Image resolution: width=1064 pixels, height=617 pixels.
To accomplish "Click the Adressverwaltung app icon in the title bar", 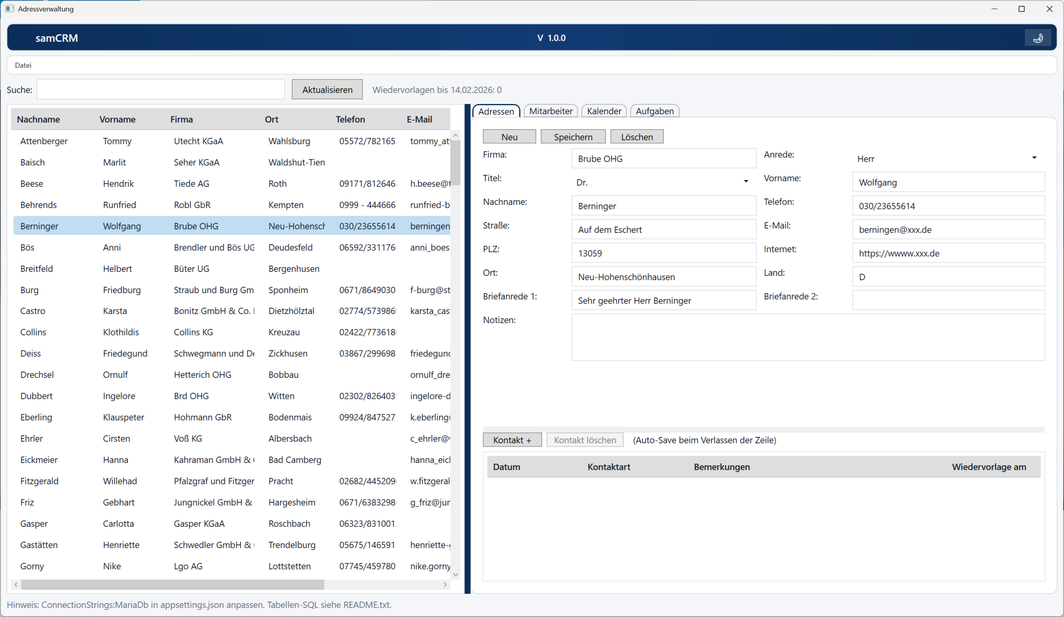I will [10, 8].
